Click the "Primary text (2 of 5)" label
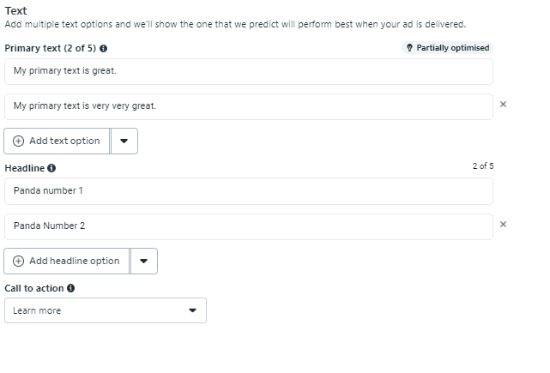Screen dimensions: 550x373 [x=51, y=49]
